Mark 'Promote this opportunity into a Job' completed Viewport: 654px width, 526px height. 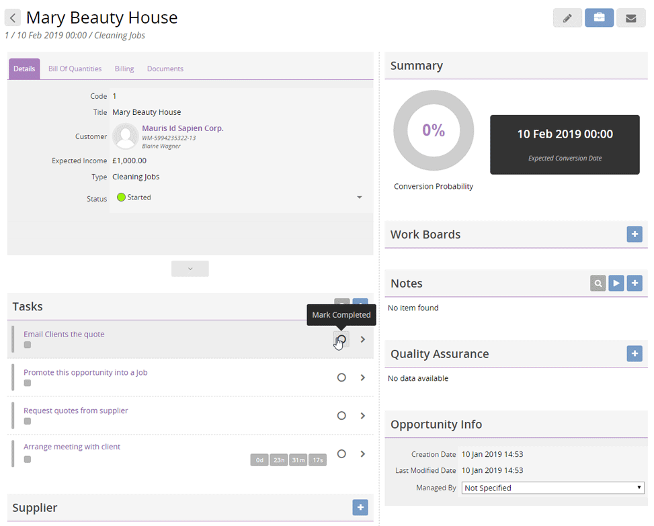pos(341,378)
